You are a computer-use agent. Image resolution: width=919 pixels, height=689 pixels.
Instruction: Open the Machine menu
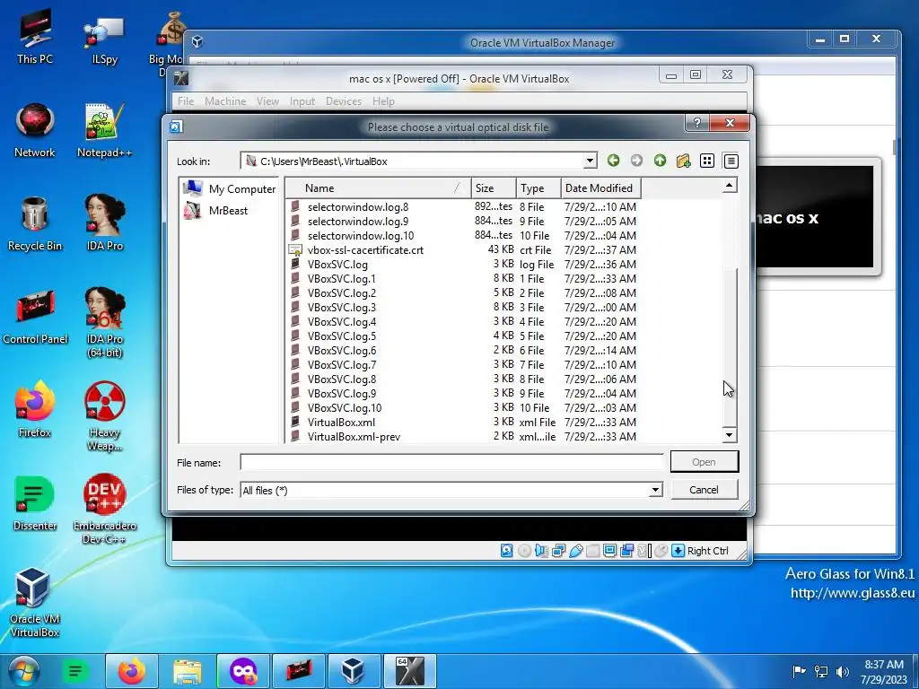click(225, 101)
